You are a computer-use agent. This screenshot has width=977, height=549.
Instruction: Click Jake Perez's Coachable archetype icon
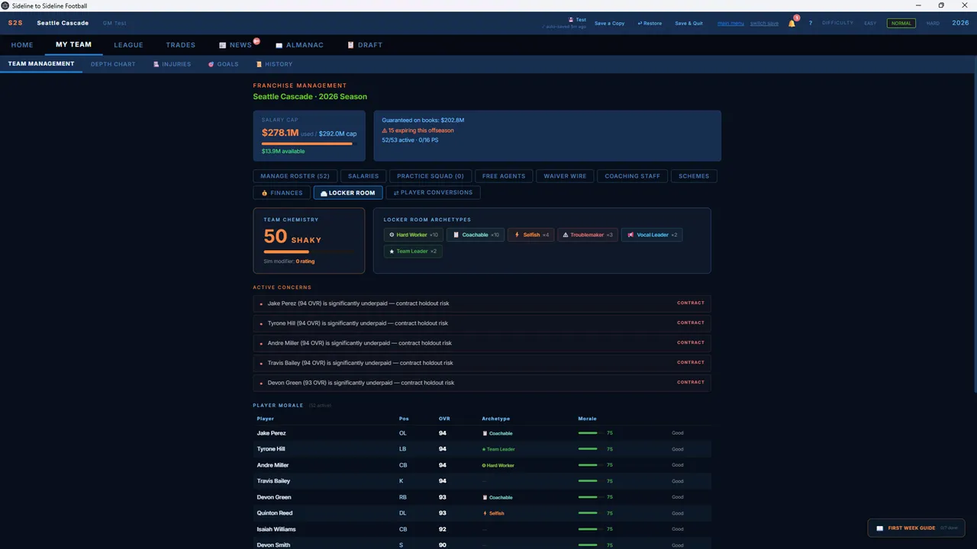485,433
